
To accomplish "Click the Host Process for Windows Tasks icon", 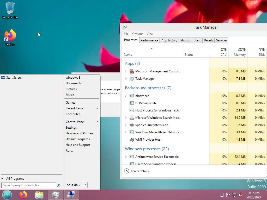I will point(132,110).
